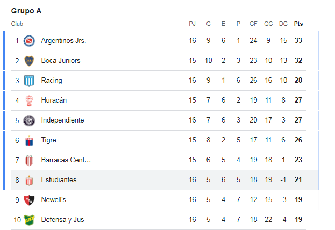Click the Boca Juniors crest icon
335x230 pixels.
29,61
